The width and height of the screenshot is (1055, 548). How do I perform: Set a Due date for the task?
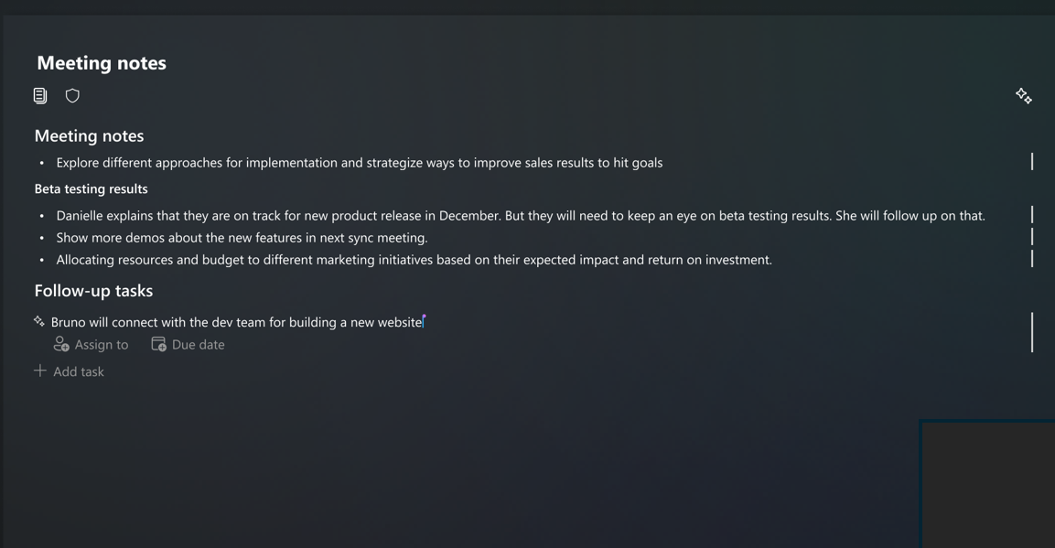tap(188, 345)
